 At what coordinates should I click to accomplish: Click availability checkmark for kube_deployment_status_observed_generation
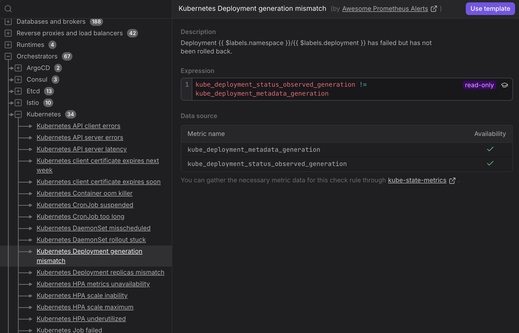point(490,163)
